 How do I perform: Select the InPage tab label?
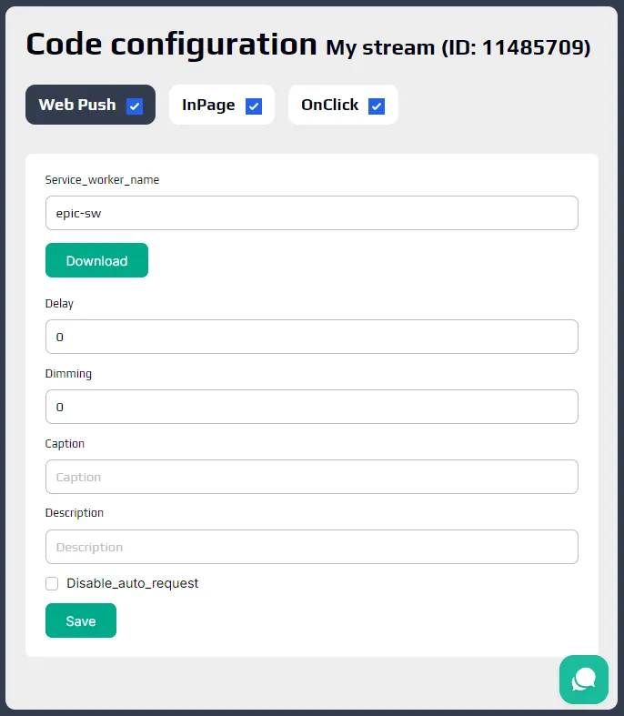point(208,105)
